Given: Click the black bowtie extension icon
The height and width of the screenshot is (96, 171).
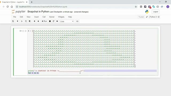Looking at the screenshot, I should tap(145, 7).
